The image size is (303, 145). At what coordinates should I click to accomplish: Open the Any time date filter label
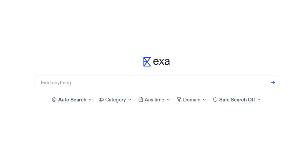[154, 100]
